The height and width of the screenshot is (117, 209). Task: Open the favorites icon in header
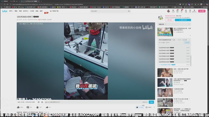tap(186, 11)
